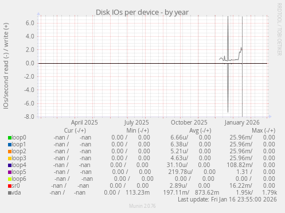Click the gray vda legend swatch

pos(10,193)
